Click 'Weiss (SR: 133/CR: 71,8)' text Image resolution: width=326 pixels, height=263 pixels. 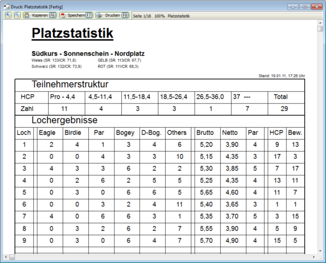54,60
